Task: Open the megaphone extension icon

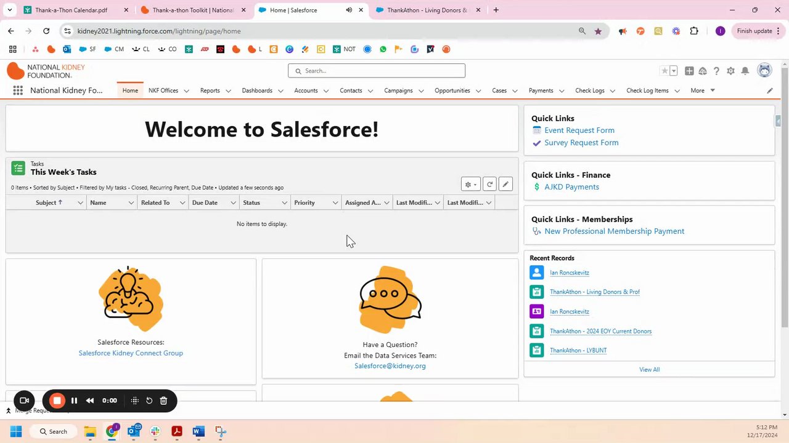Action: [x=623, y=31]
